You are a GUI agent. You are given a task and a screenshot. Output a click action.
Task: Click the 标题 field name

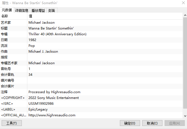[x=4, y=28]
